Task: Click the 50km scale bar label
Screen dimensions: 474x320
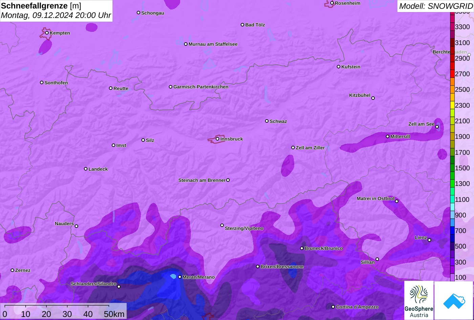Action: (x=114, y=314)
